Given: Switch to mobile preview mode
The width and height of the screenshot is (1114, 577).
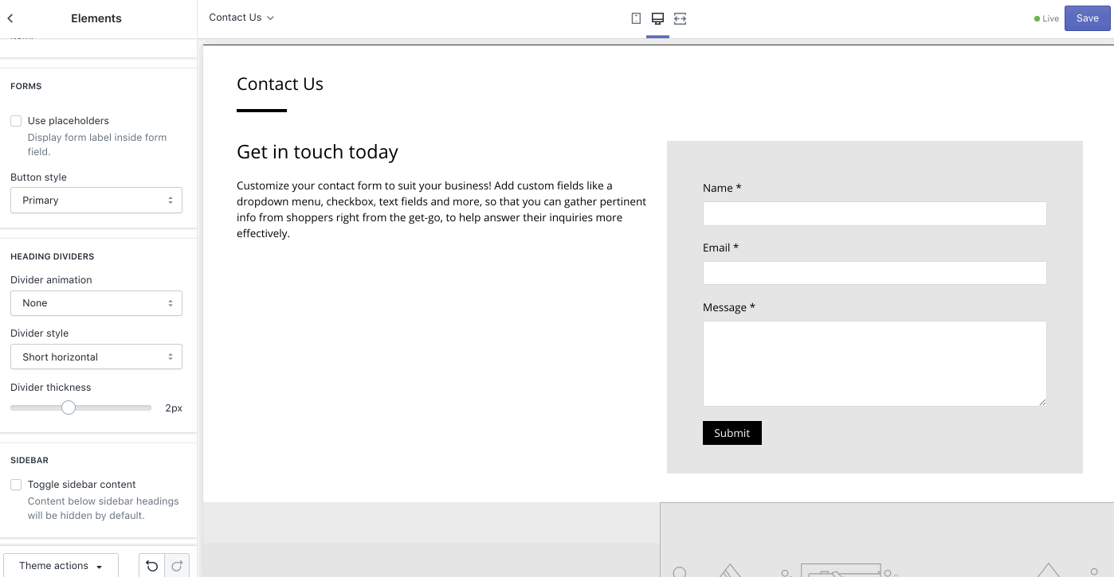Looking at the screenshot, I should click(635, 18).
